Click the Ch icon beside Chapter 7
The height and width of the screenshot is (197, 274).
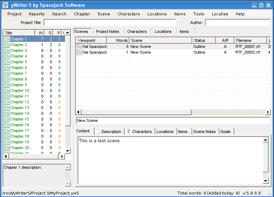coord(7,73)
